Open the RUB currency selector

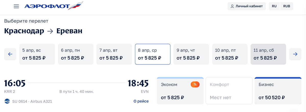pyautogui.click(x=287, y=6)
